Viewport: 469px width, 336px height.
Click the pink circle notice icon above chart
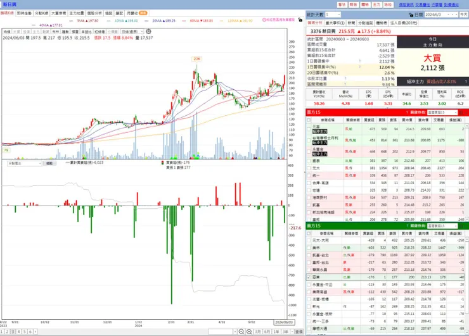264,20
